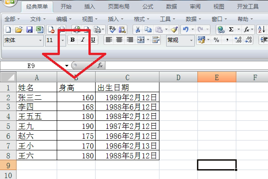Toggle align text left
Viewport: 268px width, 179px height.
[109, 40]
